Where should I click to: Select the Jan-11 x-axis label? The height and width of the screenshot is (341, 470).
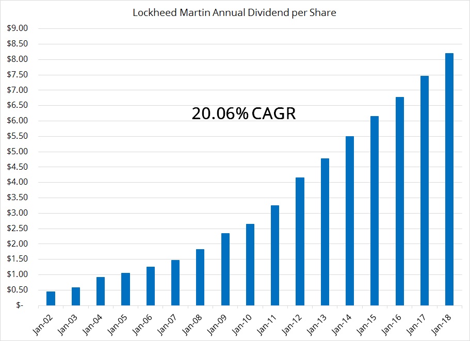[x=267, y=325]
